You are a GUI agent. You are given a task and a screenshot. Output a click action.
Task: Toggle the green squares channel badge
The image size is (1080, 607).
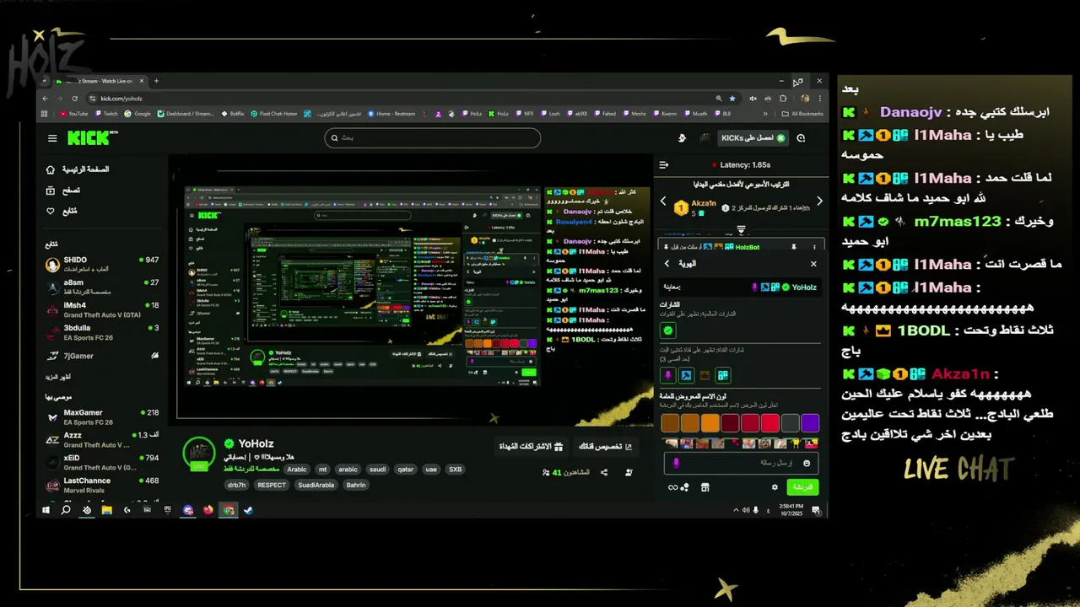click(723, 375)
